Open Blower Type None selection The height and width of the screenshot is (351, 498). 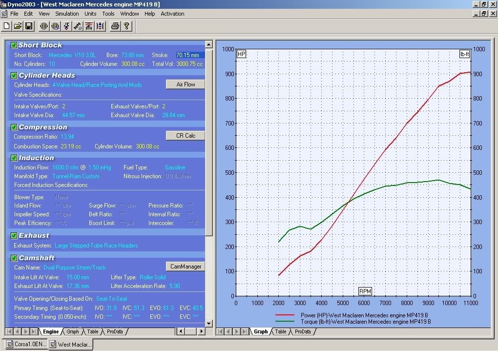[62, 197]
